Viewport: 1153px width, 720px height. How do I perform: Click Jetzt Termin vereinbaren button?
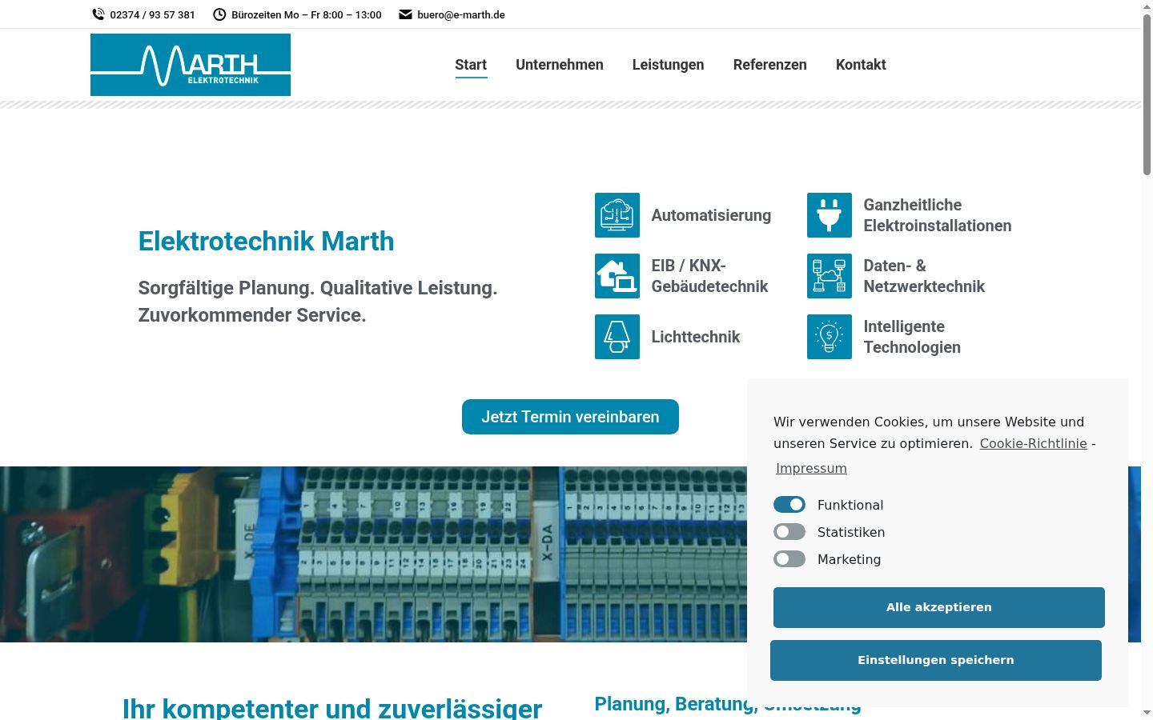570,417
